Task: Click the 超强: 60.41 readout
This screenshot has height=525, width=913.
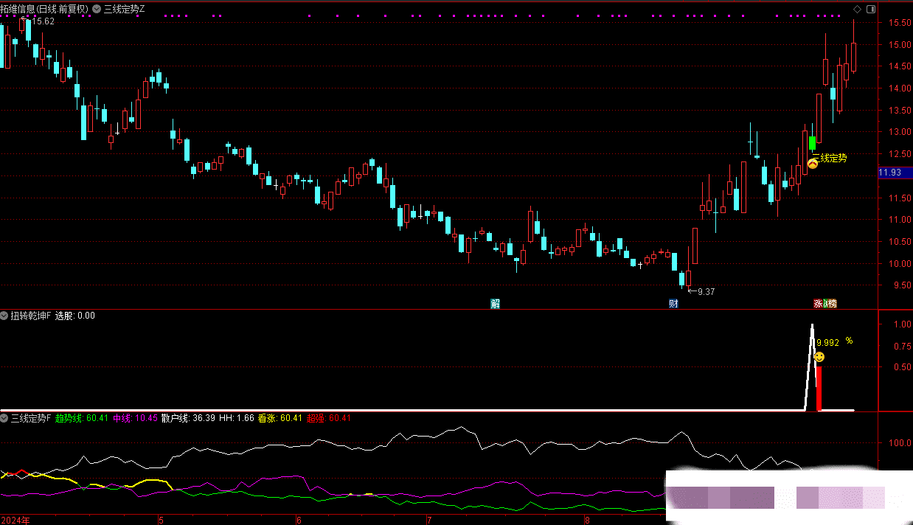Action: coord(329,418)
